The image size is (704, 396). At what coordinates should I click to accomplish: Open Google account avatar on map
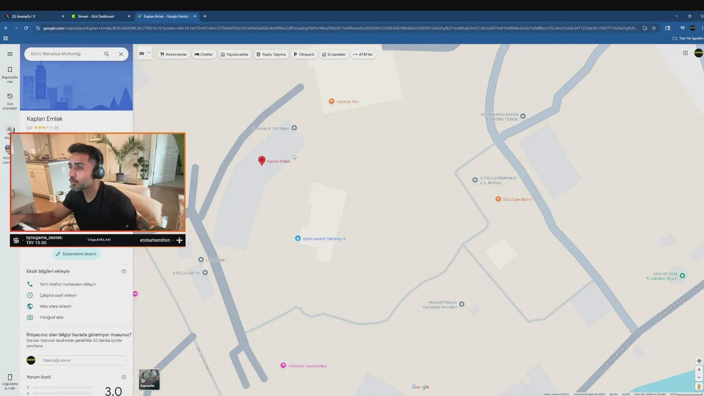click(698, 53)
